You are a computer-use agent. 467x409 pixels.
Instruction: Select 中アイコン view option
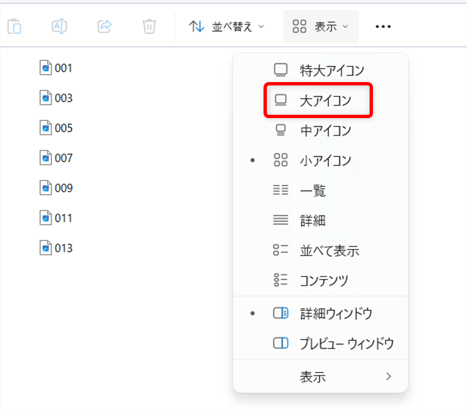[320, 131]
